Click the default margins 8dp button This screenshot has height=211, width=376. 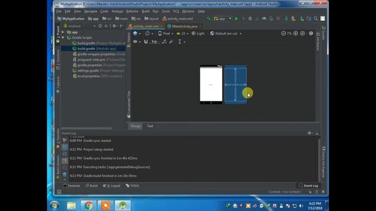155,42
